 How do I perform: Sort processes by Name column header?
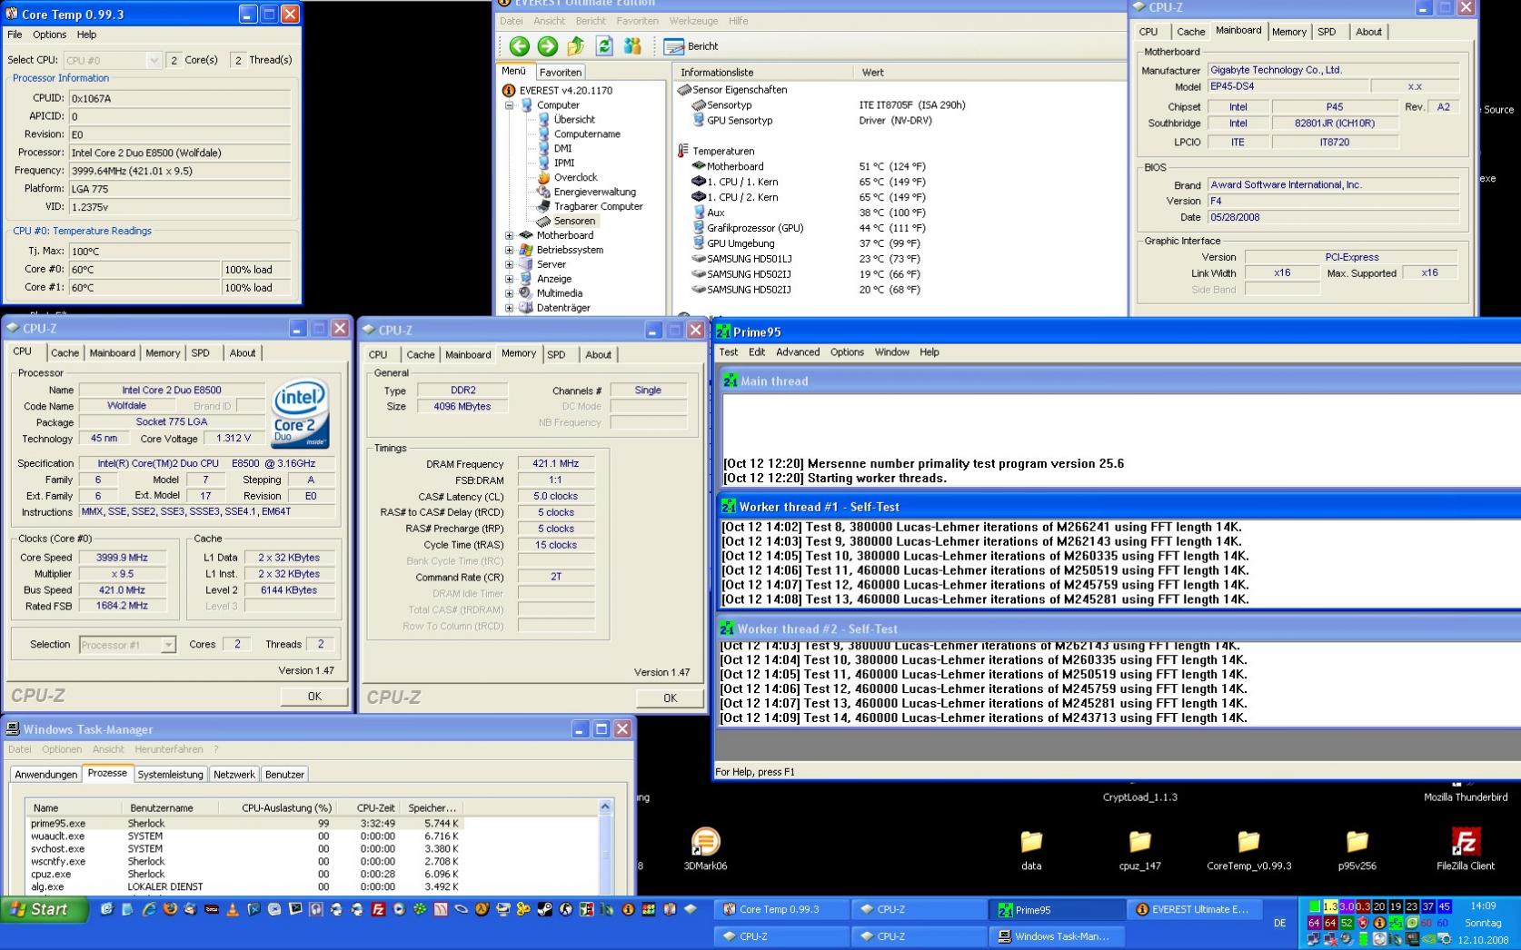[x=75, y=807]
